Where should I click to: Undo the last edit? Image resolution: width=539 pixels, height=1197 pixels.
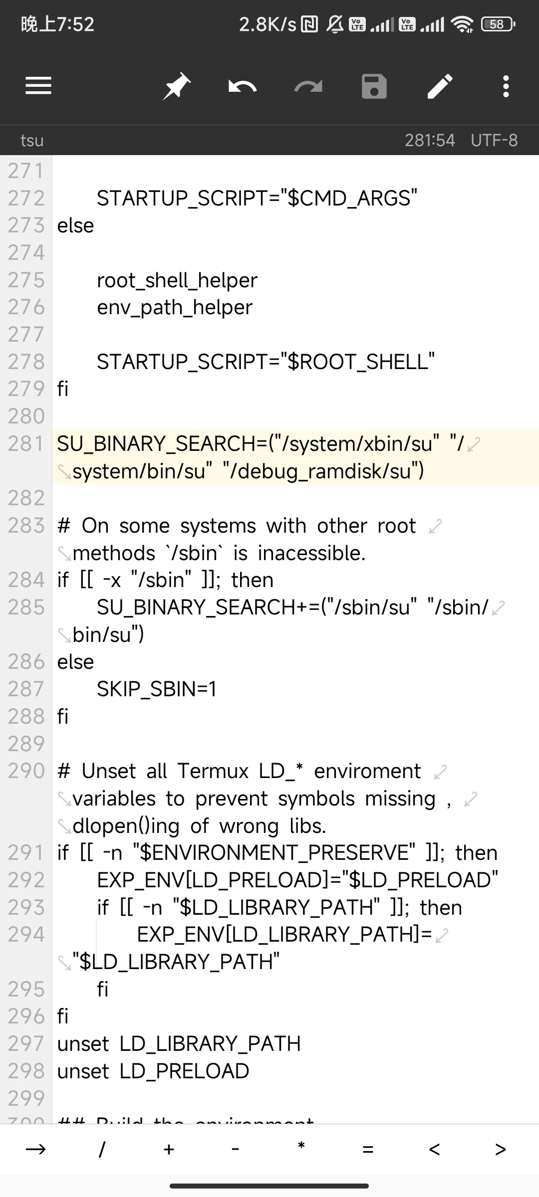(x=243, y=86)
